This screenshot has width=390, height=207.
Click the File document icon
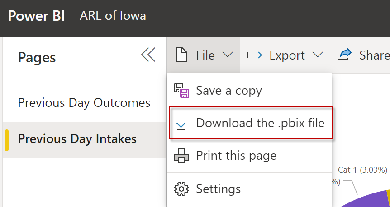(x=181, y=55)
